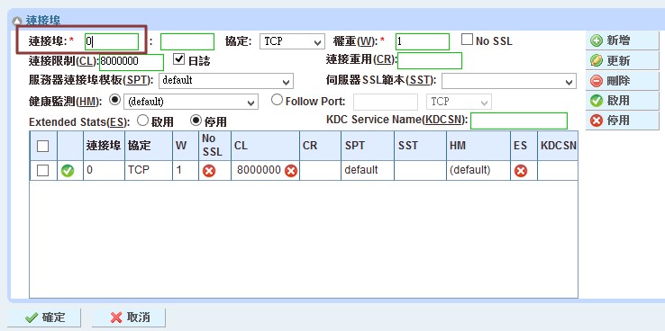
Task: Open the 服務器連接埠模板 default dropdown
Action: [x=226, y=80]
